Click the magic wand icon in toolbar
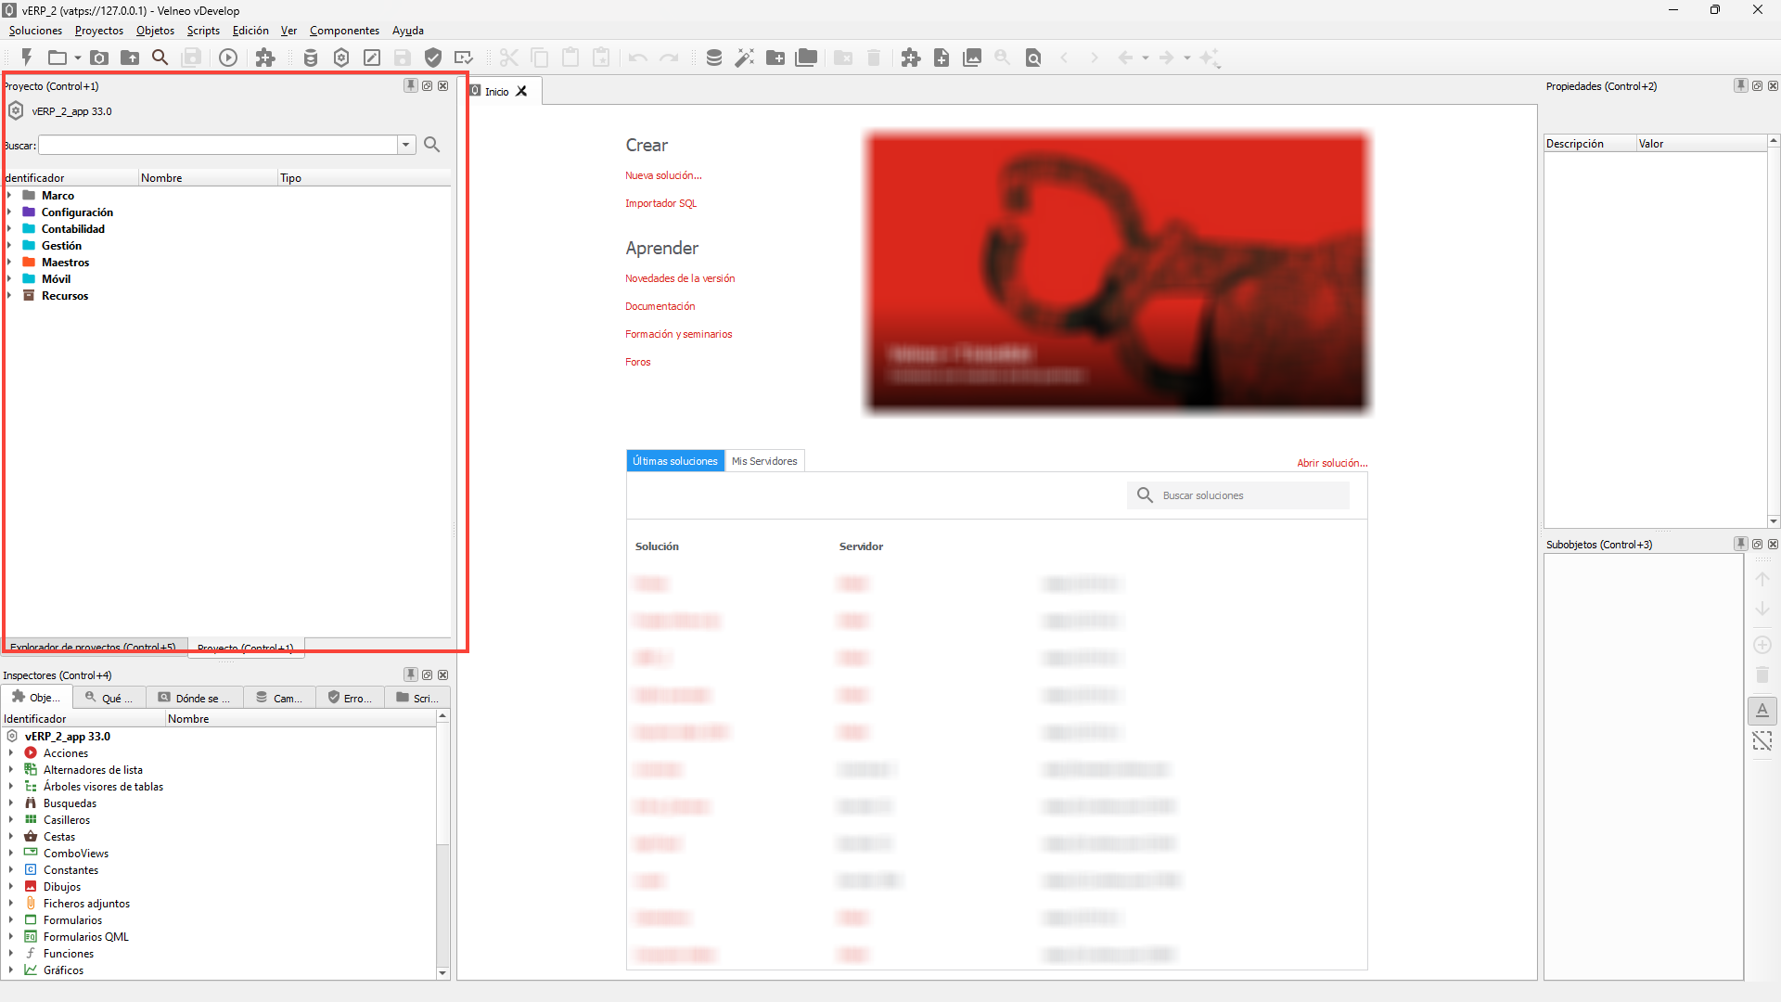The width and height of the screenshot is (1781, 1002). tap(745, 58)
